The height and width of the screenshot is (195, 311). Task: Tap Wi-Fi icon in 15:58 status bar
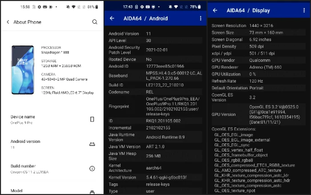(x=74, y=7)
